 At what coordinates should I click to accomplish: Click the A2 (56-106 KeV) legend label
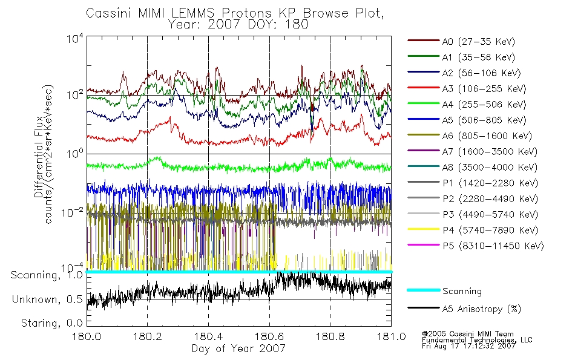click(x=482, y=73)
